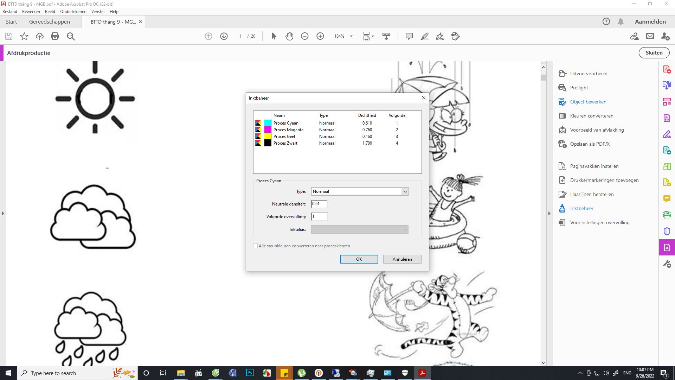
Task: Click the Proces Magenta color swatch
Action: click(268, 129)
